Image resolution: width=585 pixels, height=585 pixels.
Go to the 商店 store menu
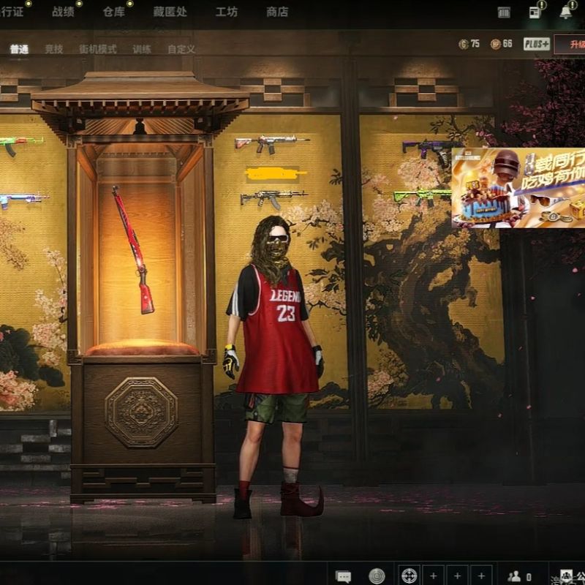tap(277, 12)
